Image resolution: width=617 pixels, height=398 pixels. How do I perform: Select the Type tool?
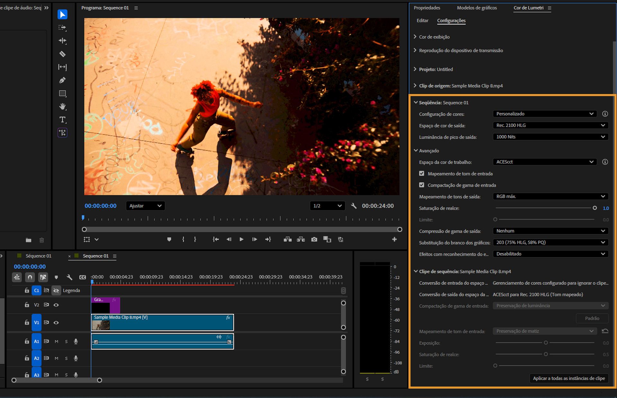(63, 120)
